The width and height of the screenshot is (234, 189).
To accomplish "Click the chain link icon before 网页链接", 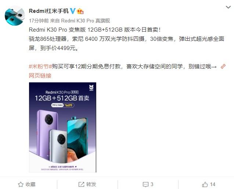I will pyautogui.click(x=223, y=66).
